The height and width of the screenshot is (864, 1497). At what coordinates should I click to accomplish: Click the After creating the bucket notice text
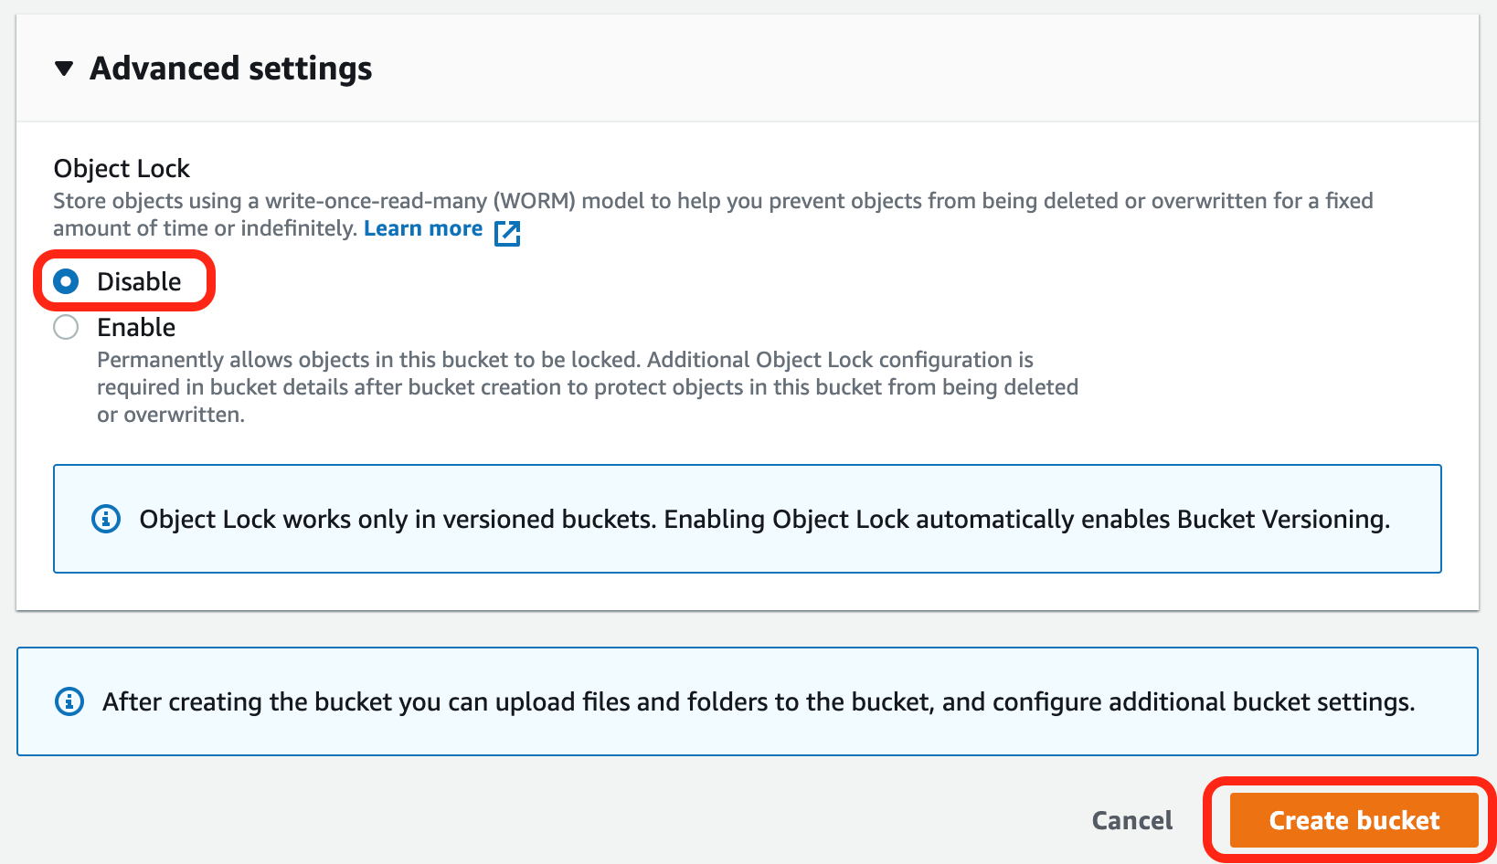click(759, 701)
